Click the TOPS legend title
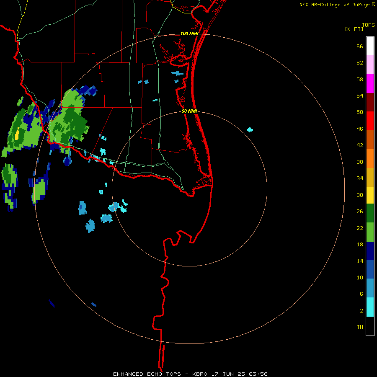This screenshot has width=377, height=377. coord(368,25)
